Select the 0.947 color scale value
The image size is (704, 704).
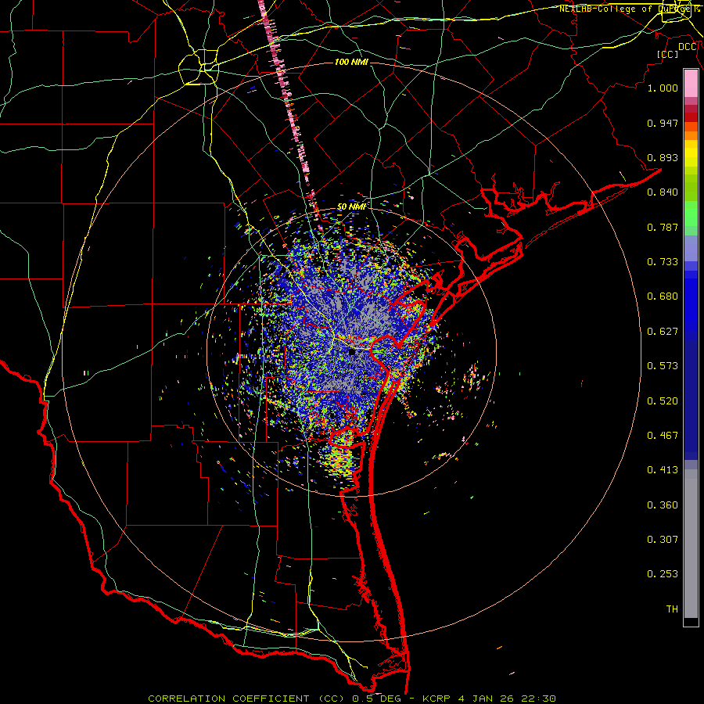[x=663, y=123]
